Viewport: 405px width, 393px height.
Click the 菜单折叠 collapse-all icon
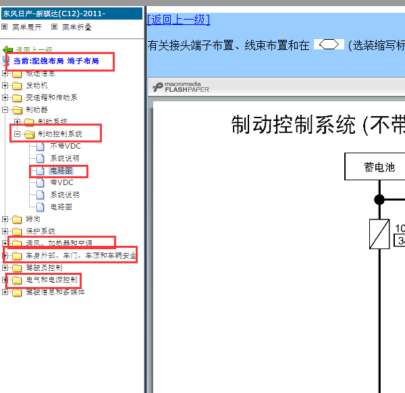pos(54,26)
